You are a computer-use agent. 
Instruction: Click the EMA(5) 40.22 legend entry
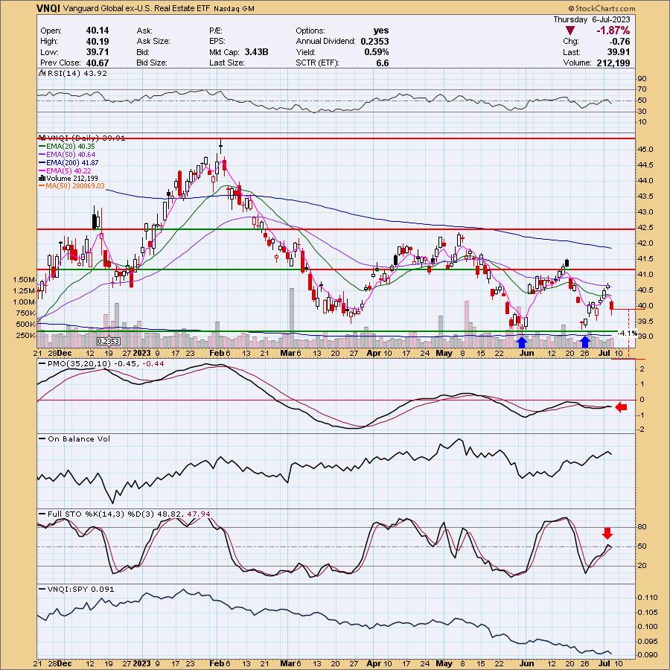(x=66, y=171)
